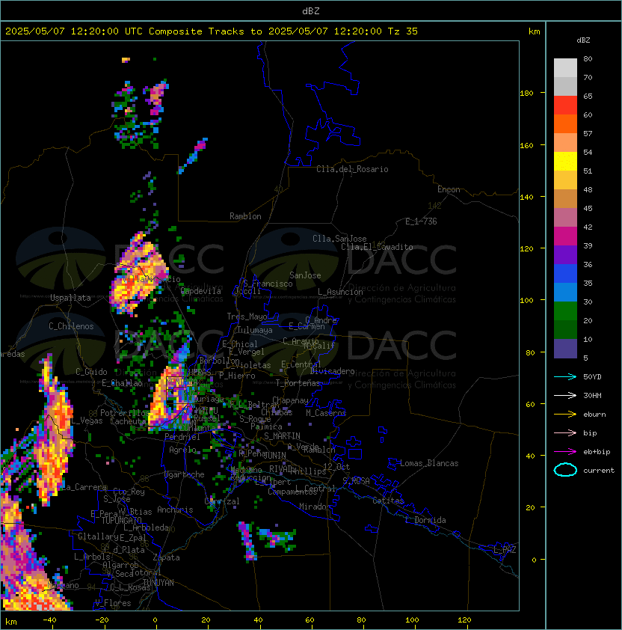This screenshot has width=622, height=630.
Task: Click the Potrerillos place label
Action: pyautogui.click(x=125, y=413)
